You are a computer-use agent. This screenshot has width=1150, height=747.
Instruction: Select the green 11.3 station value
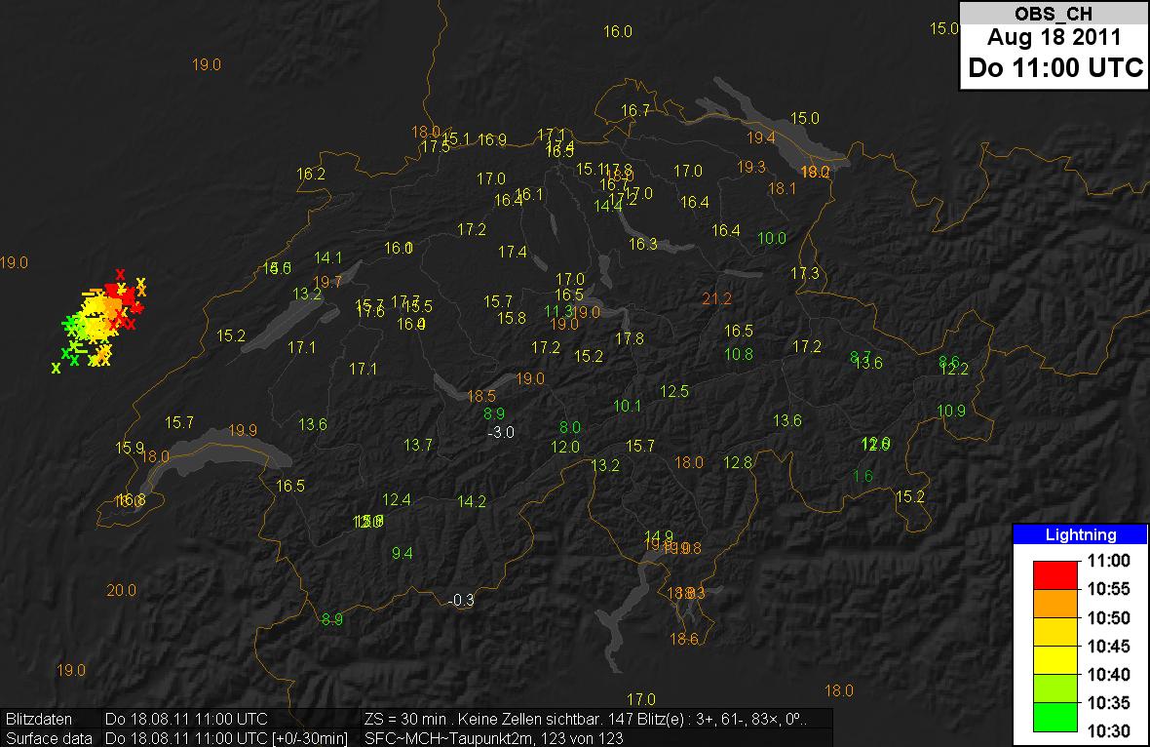point(557,311)
